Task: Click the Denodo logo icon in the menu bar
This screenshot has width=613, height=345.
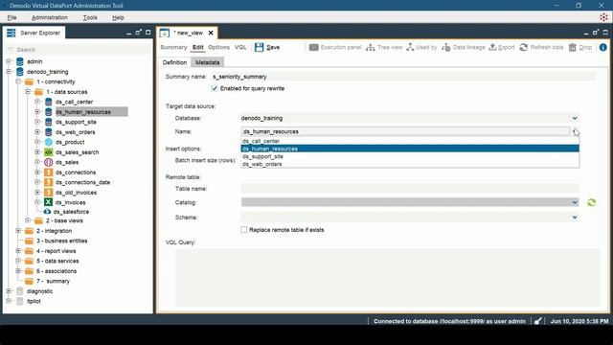Action: pos(603,17)
